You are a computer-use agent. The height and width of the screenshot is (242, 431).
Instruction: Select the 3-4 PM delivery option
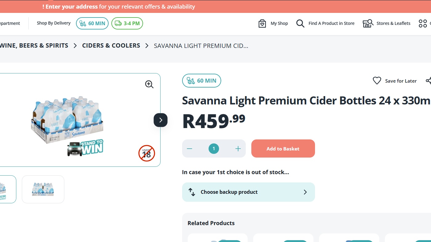[127, 23]
